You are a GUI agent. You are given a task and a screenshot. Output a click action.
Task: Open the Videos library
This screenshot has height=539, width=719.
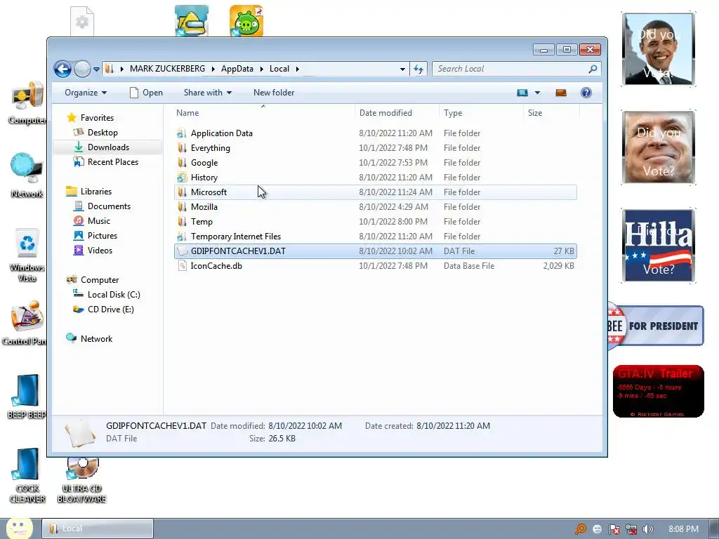[x=93, y=251]
